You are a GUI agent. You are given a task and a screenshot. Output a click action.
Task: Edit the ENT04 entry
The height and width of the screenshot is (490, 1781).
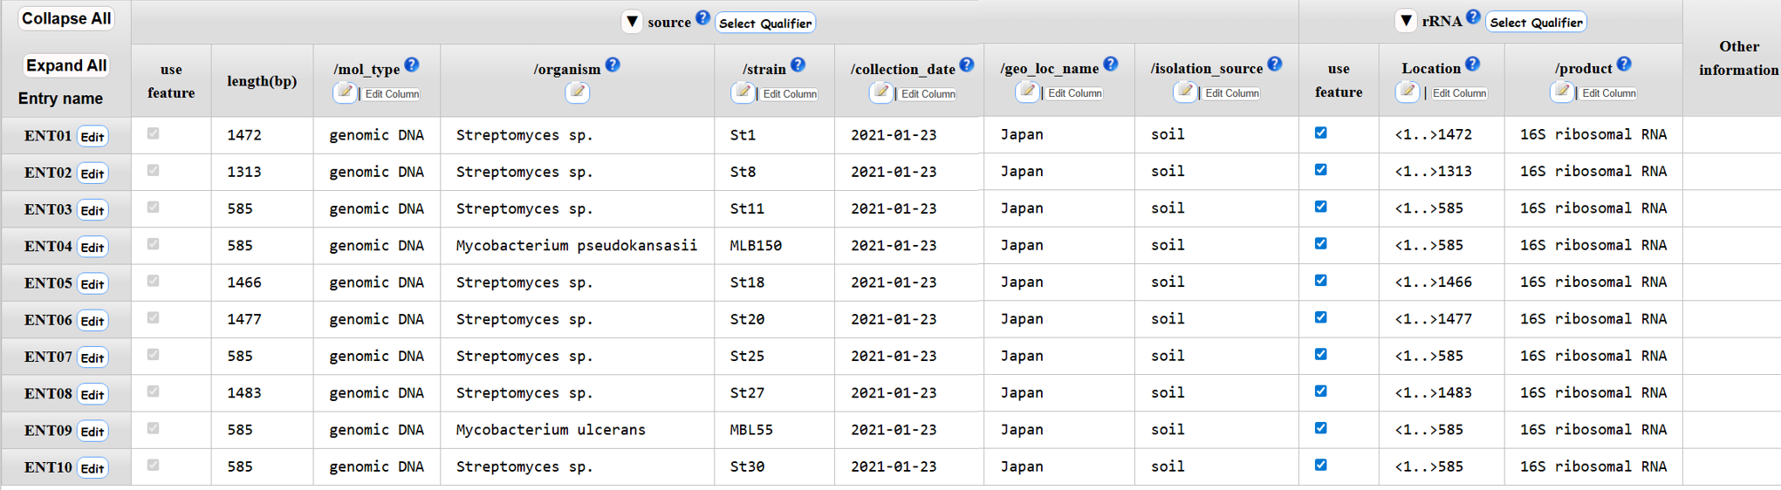point(92,248)
